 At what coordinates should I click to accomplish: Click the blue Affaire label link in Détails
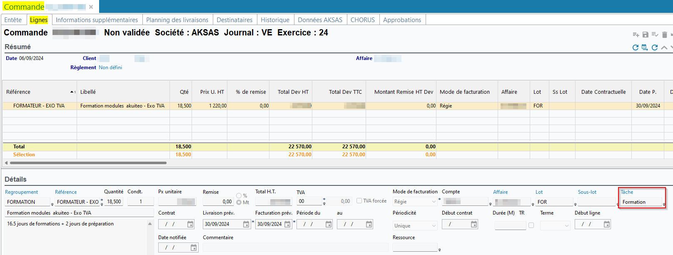click(500, 192)
